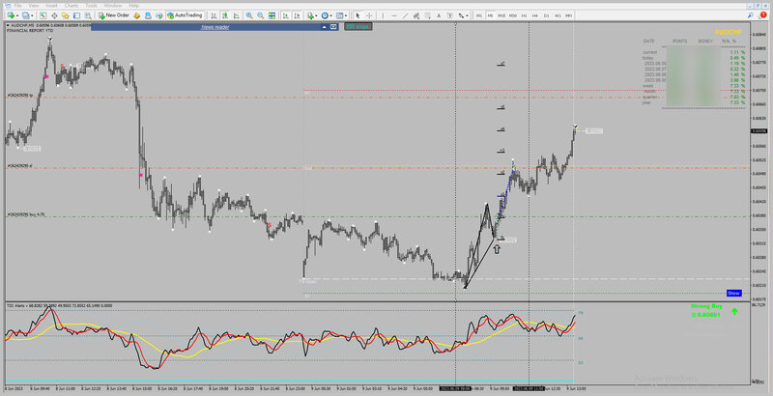Viewport: 773px width, 396px height.
Task: Open the Window menu
Action: click(x=113, y=6)
